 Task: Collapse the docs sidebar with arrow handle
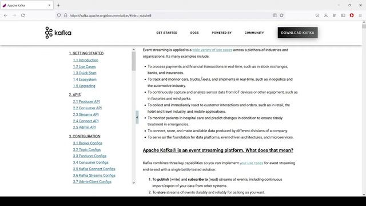[x=137, y=117]
